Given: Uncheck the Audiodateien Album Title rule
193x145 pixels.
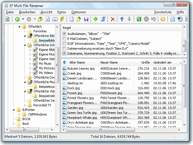Looking at the screenshot, I should click(64, 34).
